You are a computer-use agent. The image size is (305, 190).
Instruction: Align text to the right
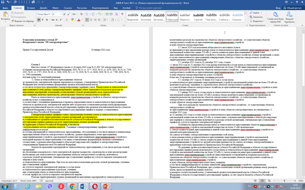click(x=96, y=20)
